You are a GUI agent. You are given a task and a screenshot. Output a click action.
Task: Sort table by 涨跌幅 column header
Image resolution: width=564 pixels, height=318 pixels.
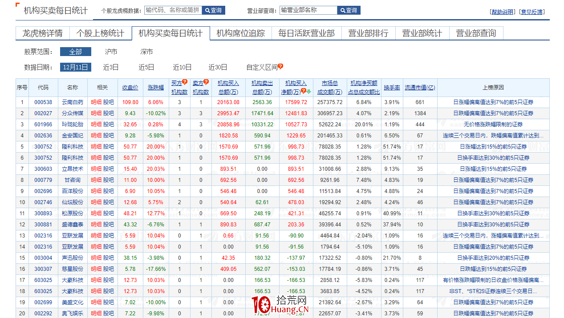coord(156,88)
